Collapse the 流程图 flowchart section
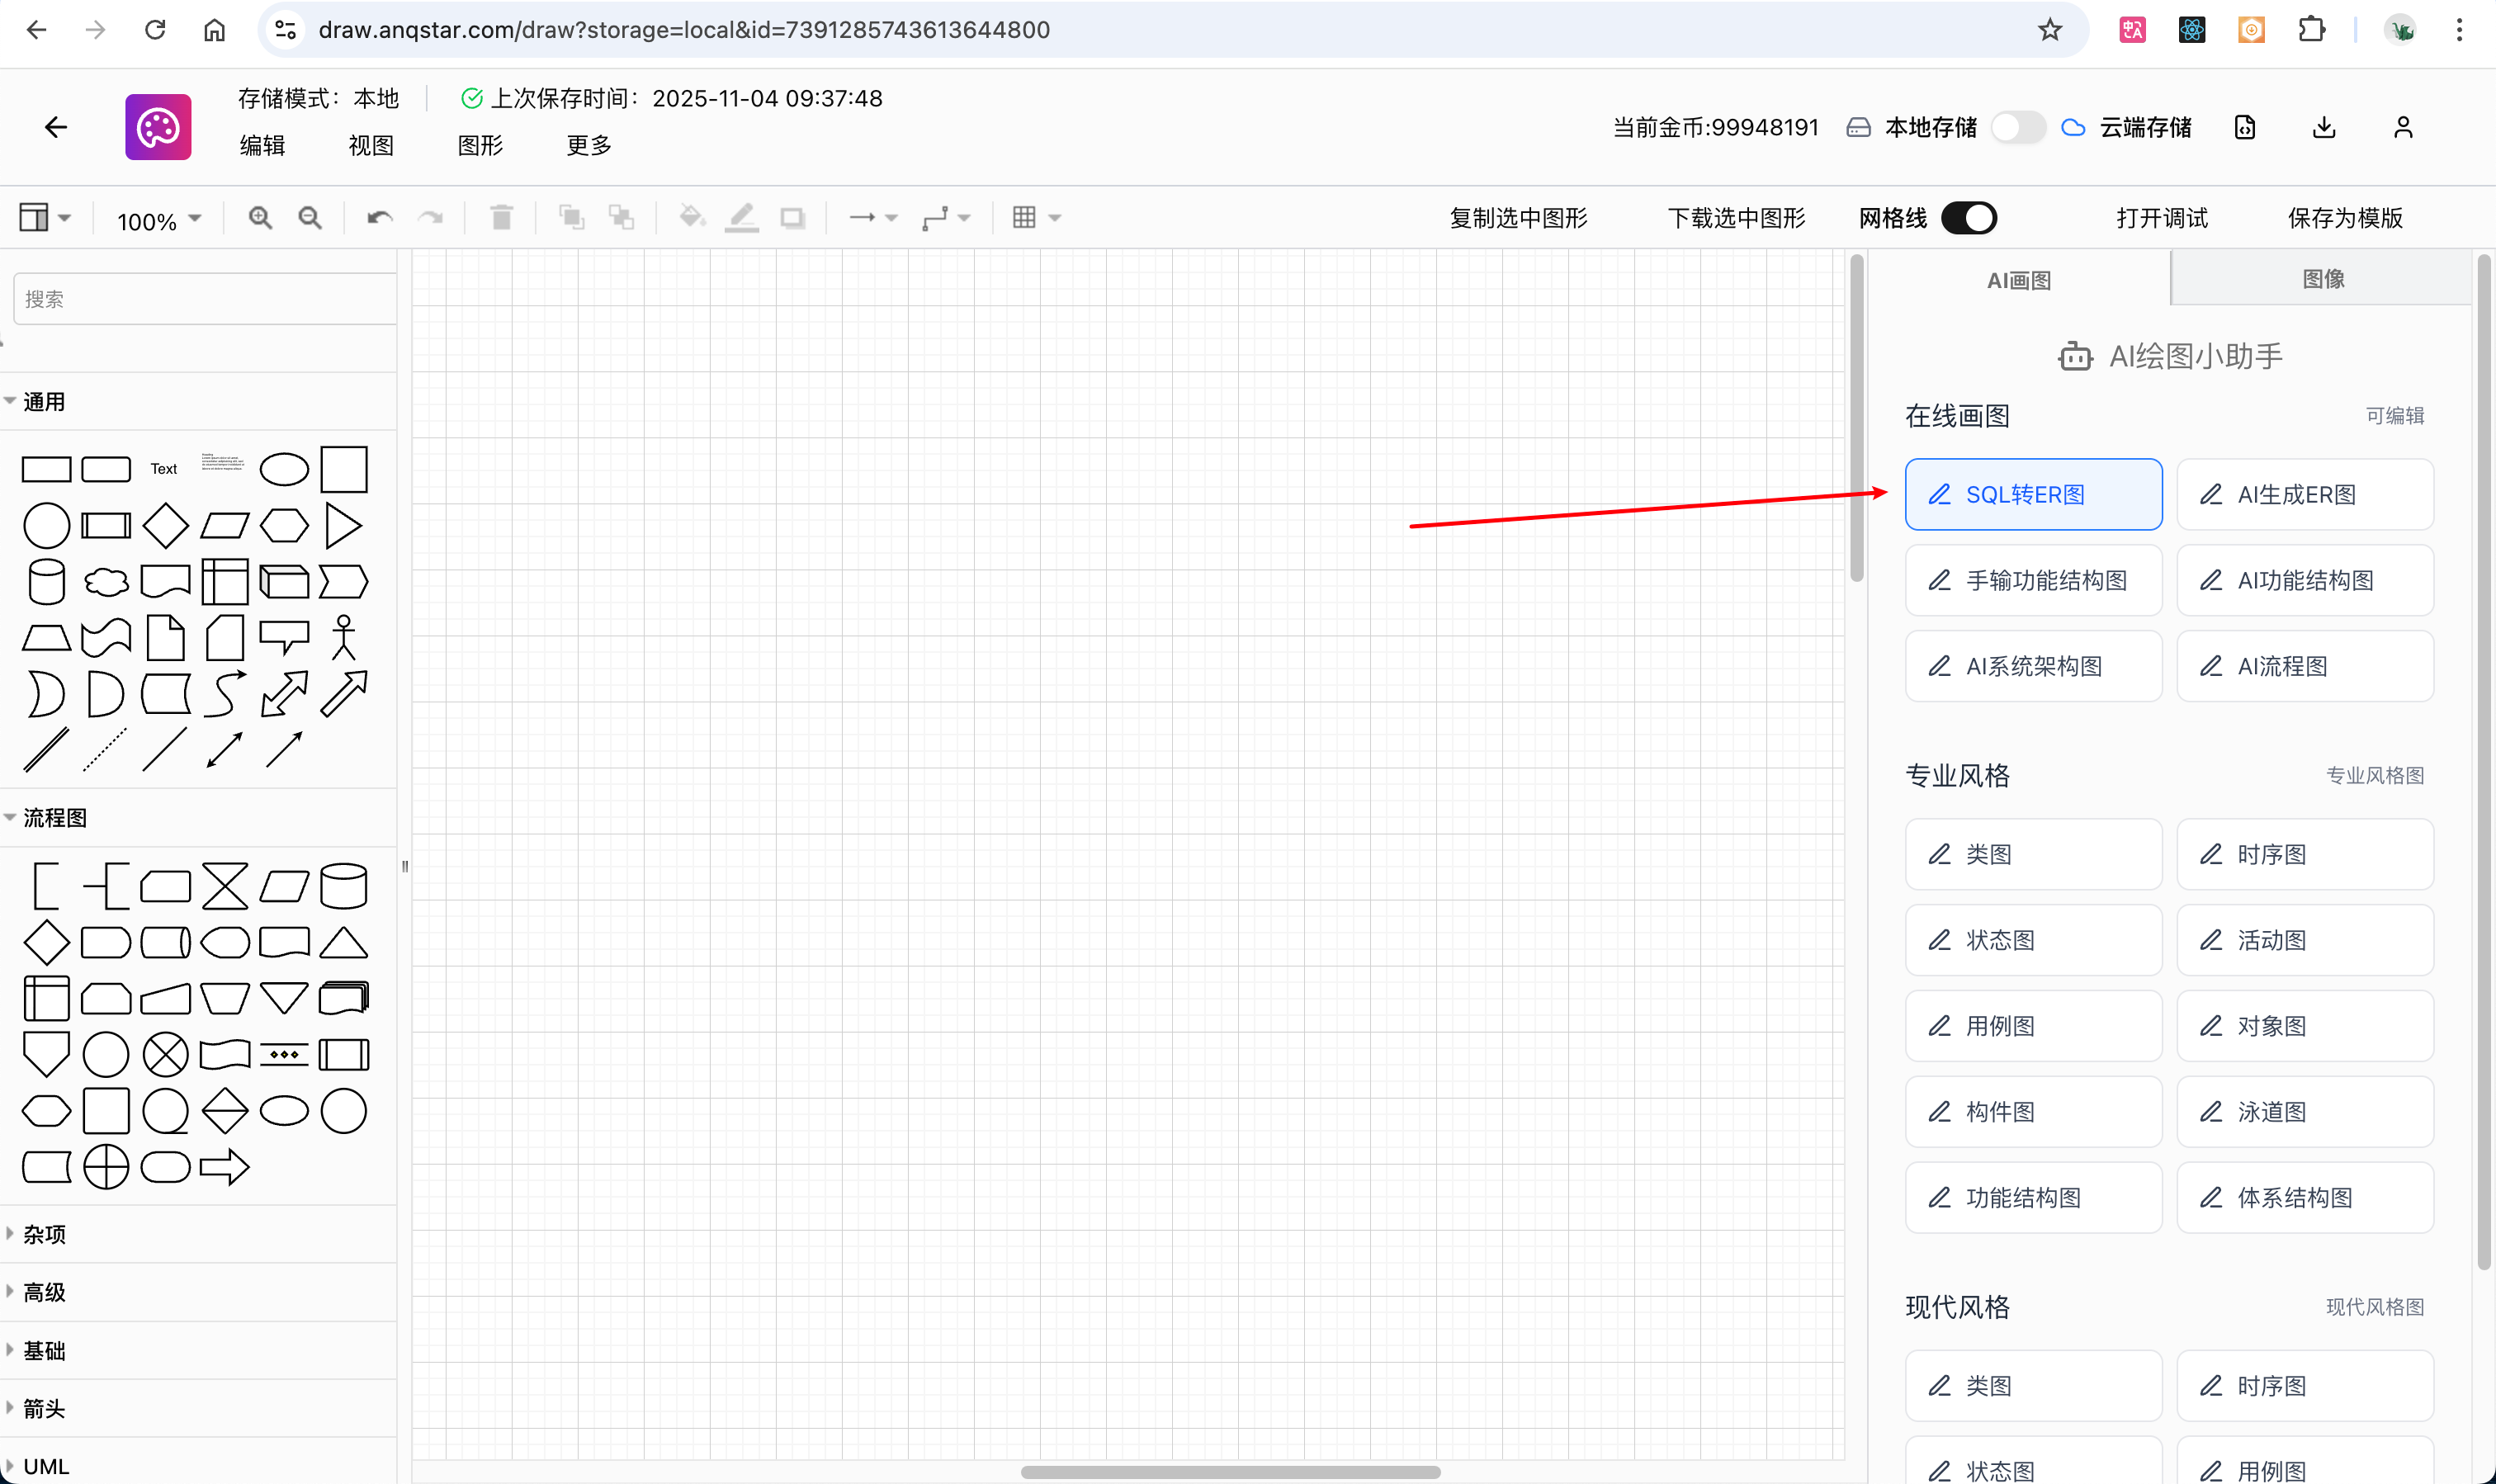Screen dimensions: 2496x1484 pos(54,818)
